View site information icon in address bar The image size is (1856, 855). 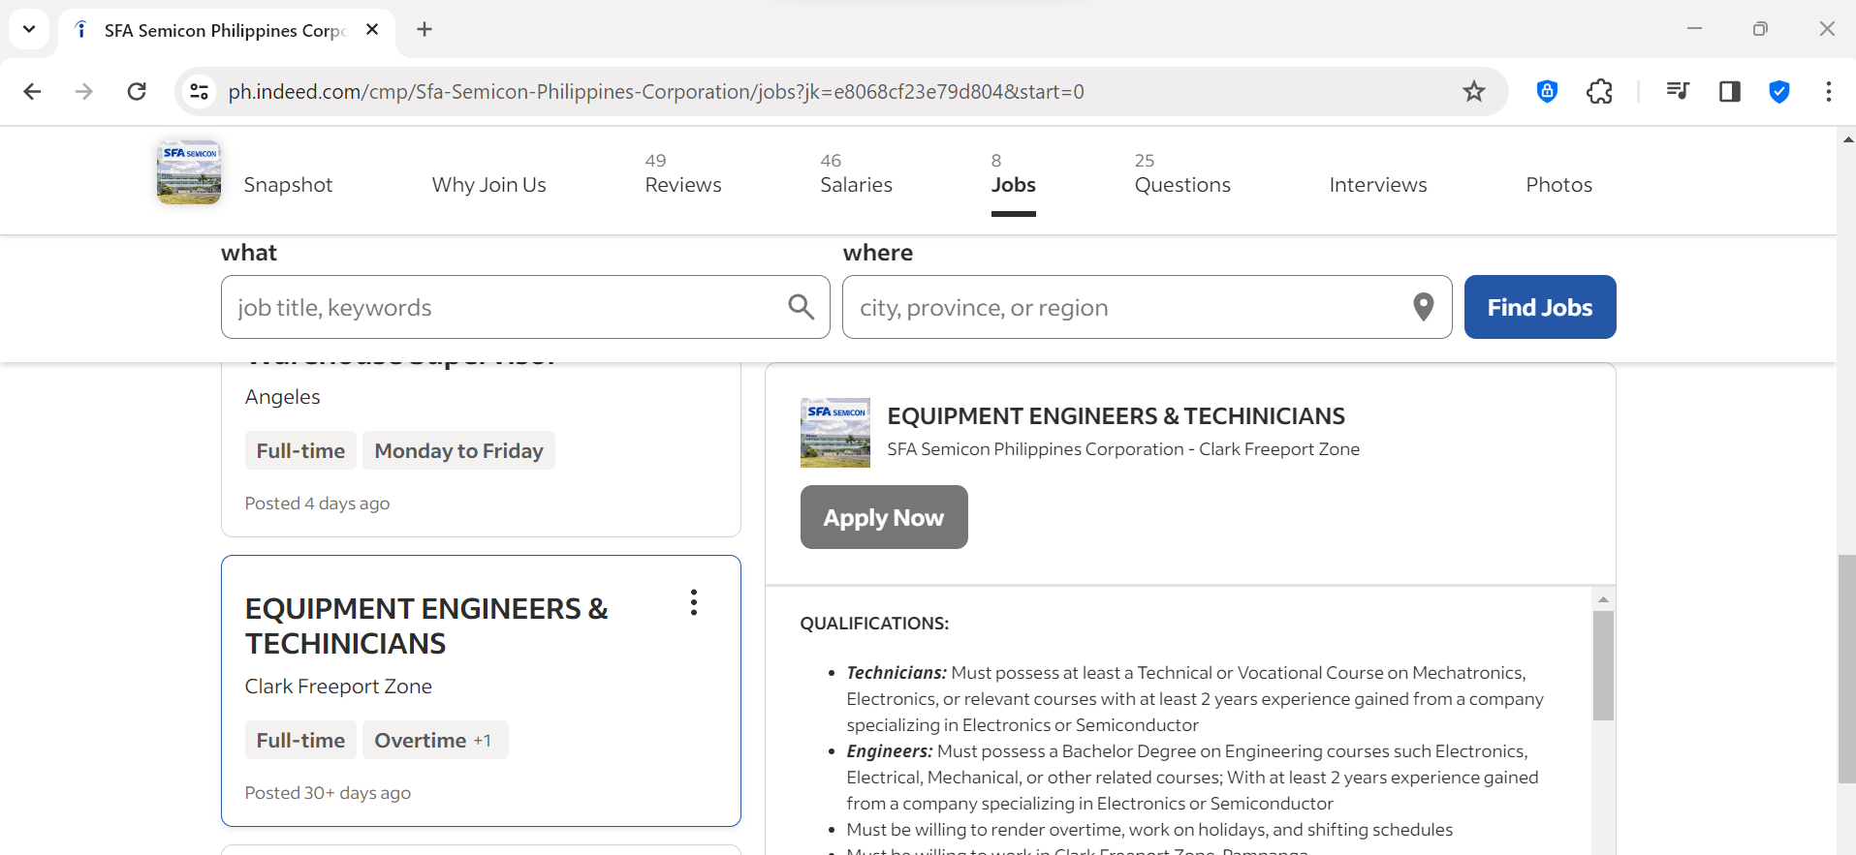click(200, 92)
